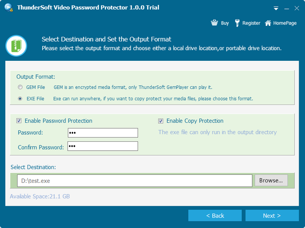Go back with the < Back button

215,215
